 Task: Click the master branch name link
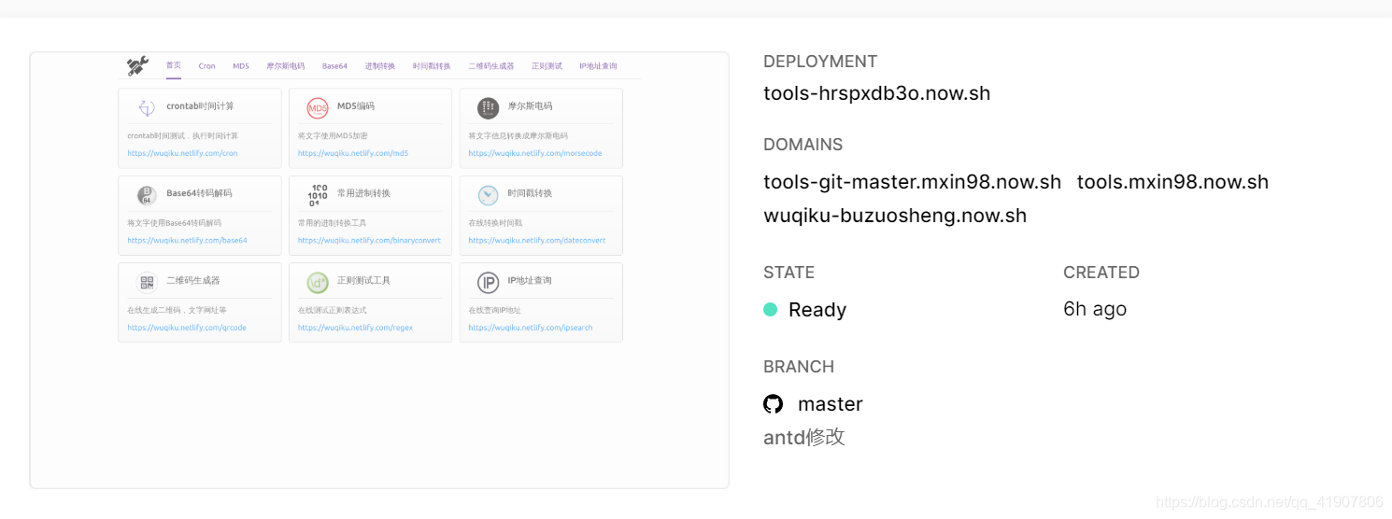click(830, 404)
